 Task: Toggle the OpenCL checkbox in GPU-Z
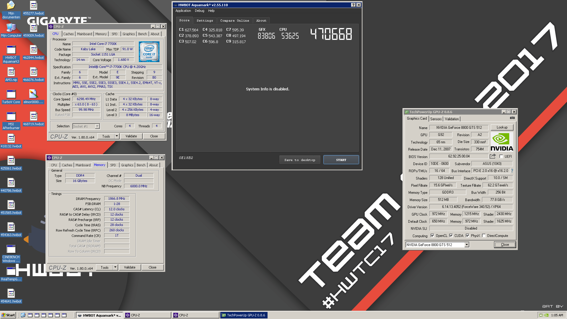pos(432,236)
